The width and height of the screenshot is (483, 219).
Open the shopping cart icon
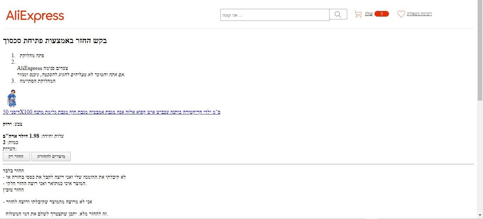point(358,14)
